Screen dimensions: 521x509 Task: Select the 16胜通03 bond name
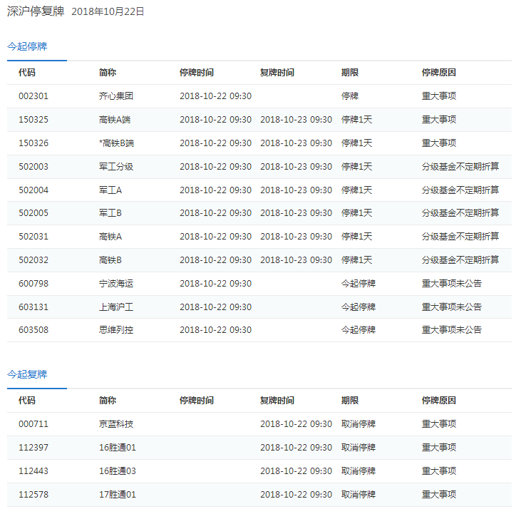pyautogui.click(x=118, y=471)
